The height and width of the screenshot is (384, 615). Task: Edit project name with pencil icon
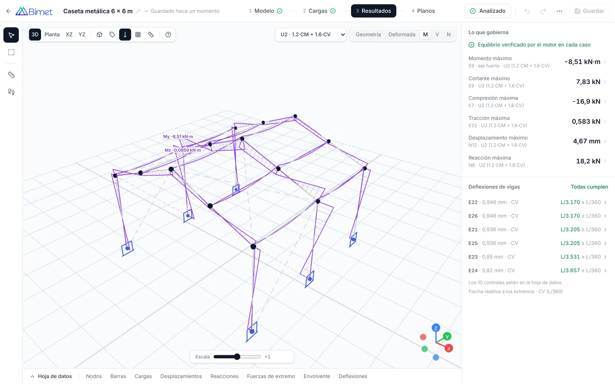tap(138, 11)
